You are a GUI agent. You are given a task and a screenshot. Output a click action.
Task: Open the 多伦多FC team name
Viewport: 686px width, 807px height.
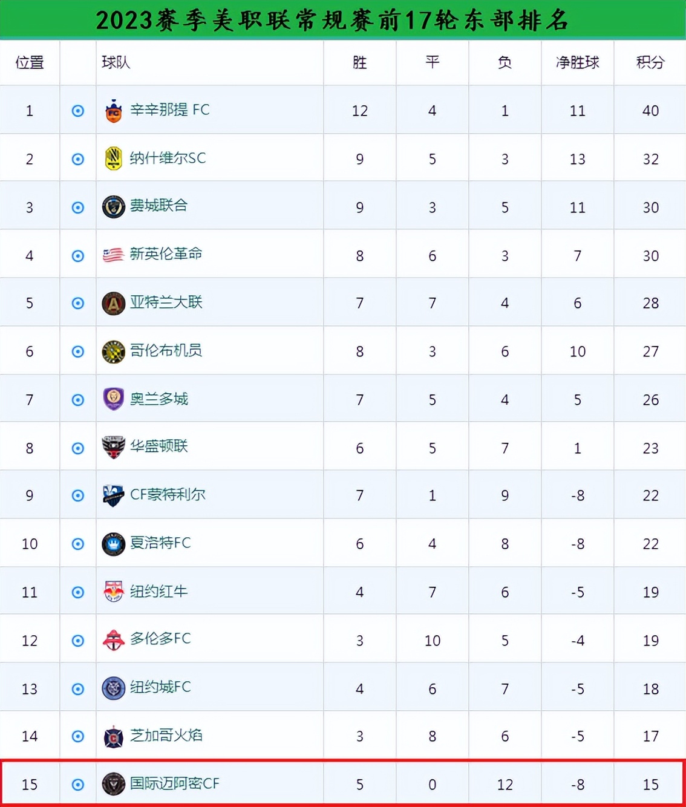[x=160, y=639]
